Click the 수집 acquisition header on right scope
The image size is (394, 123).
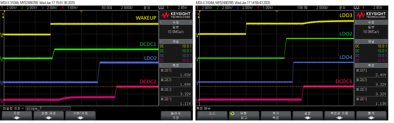tap(371, 22)
